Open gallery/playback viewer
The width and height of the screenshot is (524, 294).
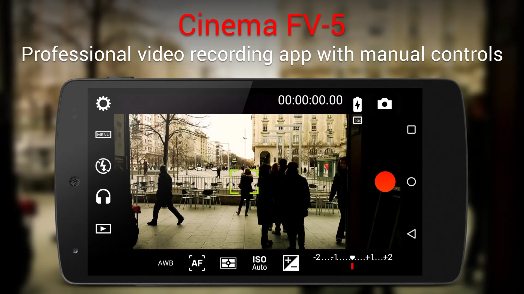[103, 228]
